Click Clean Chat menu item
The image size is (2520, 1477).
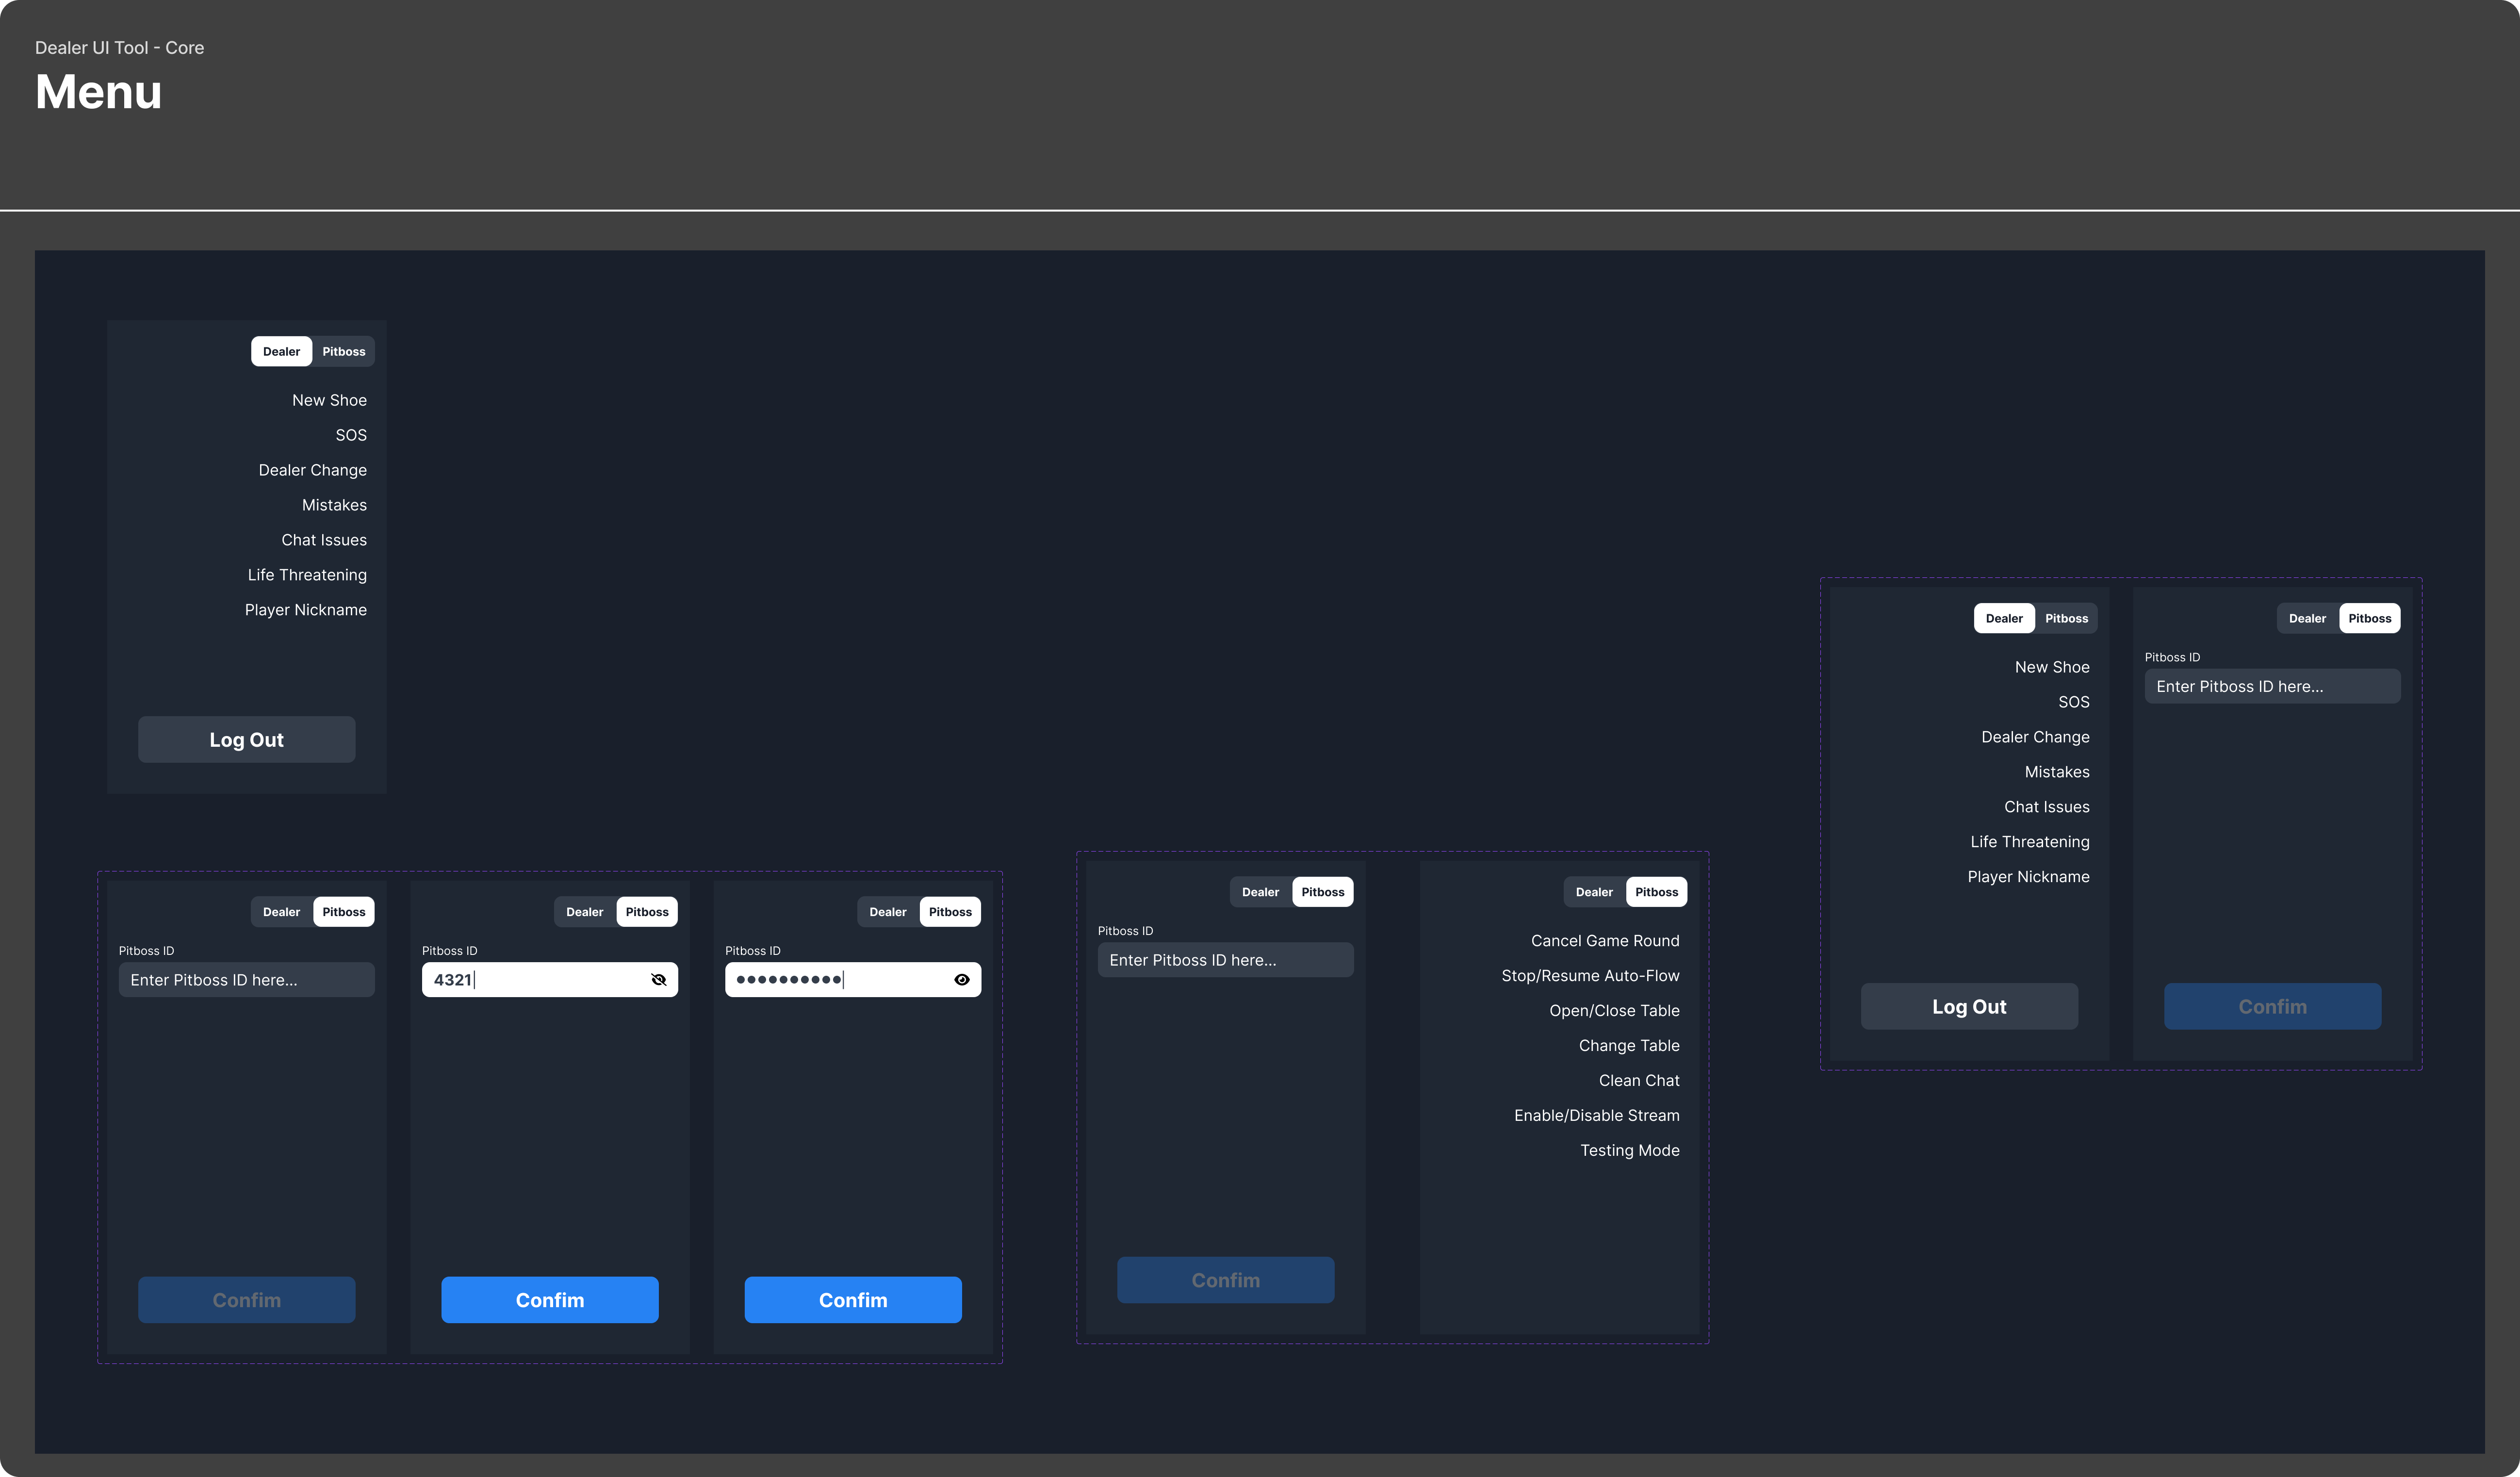(1638, 1080)
